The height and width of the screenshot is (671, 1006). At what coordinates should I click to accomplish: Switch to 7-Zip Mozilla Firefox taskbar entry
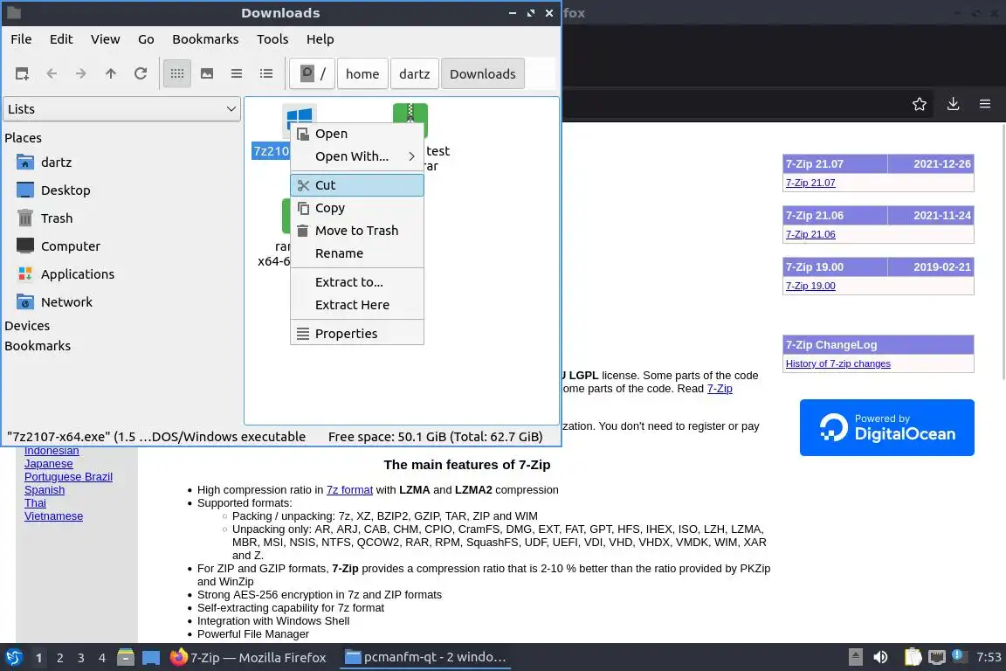(248, 658)
